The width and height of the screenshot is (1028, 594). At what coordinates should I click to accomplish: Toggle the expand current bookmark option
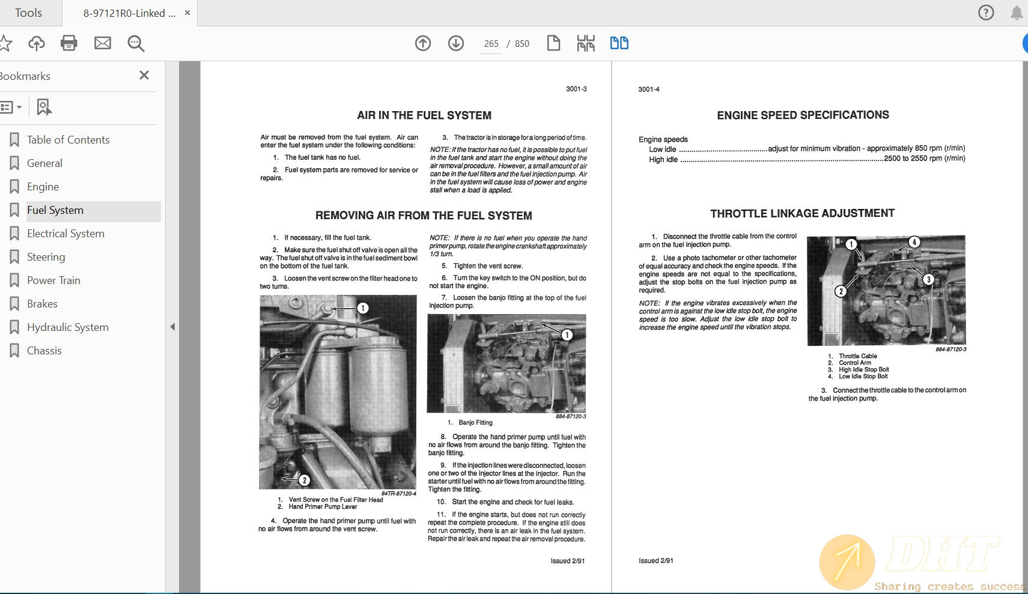[x=43, y=107]
